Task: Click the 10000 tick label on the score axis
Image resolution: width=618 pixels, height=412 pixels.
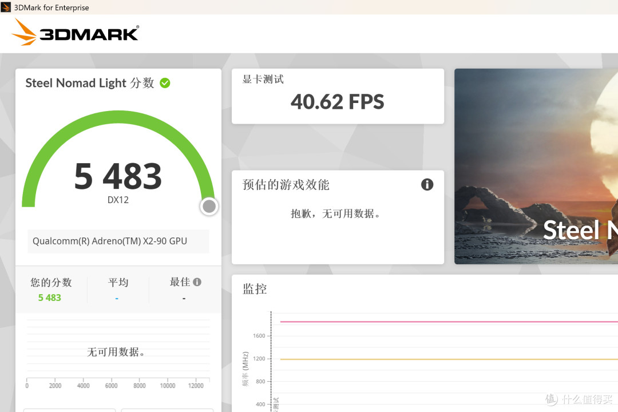Action: click(x=168, y=386)
